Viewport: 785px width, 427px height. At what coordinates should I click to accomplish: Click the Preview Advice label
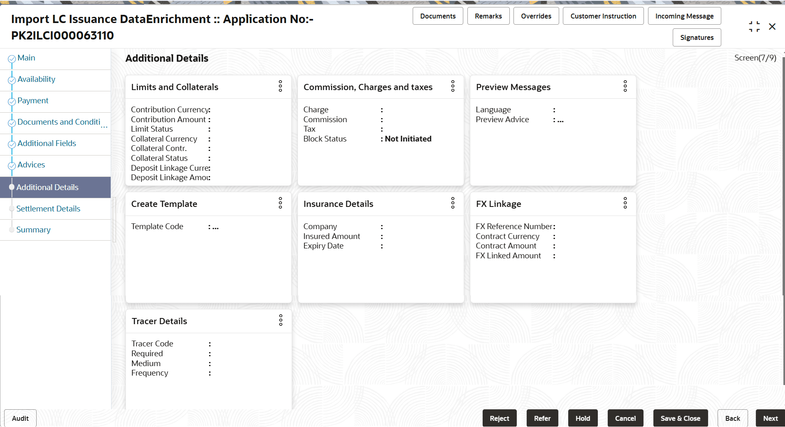[x=502, y=120]
